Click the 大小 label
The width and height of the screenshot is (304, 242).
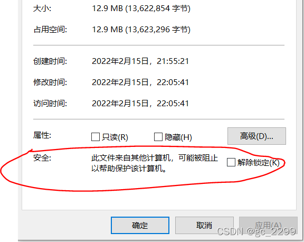coord(42,8)
